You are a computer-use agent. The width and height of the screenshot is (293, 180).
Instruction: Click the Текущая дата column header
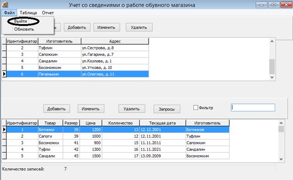tap(163, 123)
